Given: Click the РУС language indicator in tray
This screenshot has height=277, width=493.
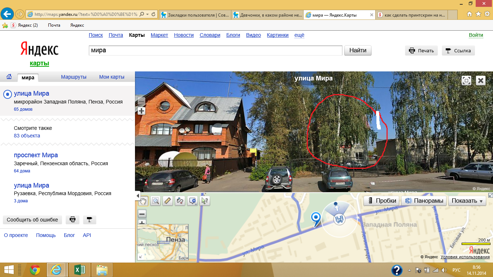Looking at the screenshot, I should 457,270.
